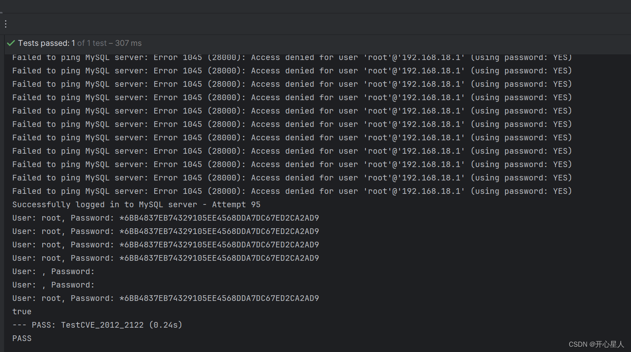Click the '--- PASS: TestCVE_2012_2122 (0.24s)' line

click(x=97, y=325)
